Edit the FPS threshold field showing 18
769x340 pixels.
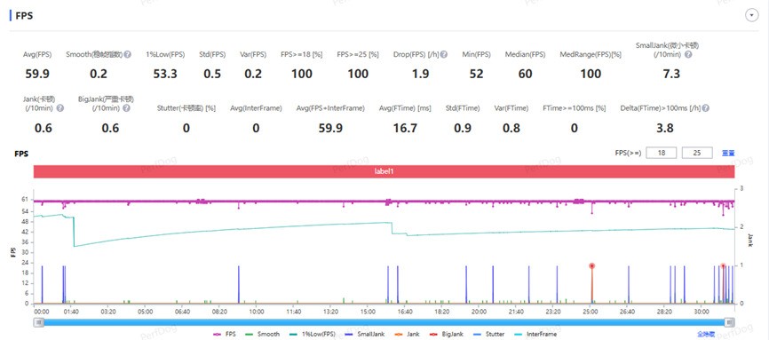(x=661, y=153)
